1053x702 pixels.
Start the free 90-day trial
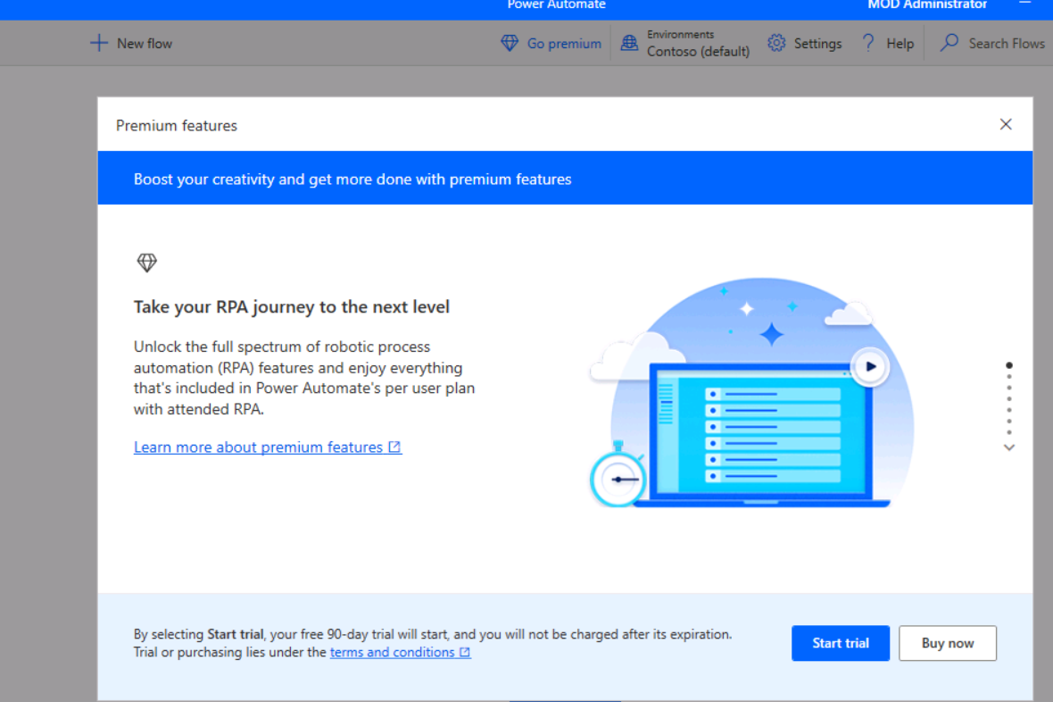coord(840,643)
